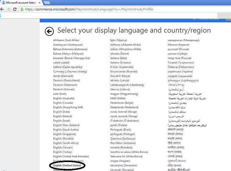
Task: Select Bahasa Melayu (Malaysia)
Action: (68, 54)
